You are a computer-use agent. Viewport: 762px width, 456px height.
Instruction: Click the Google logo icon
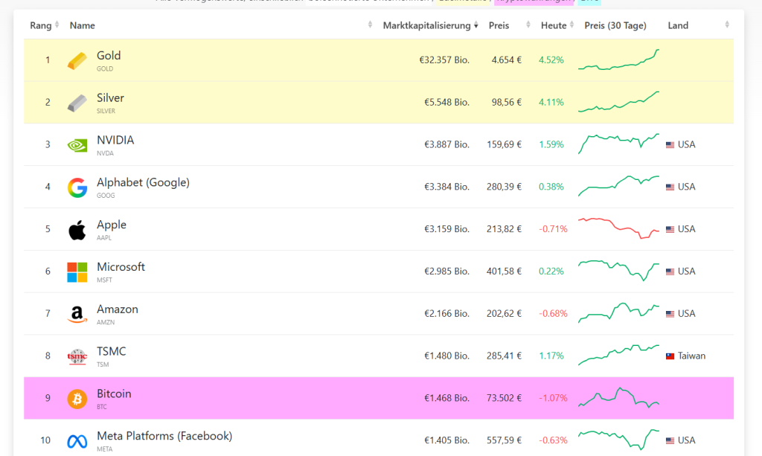77,187
